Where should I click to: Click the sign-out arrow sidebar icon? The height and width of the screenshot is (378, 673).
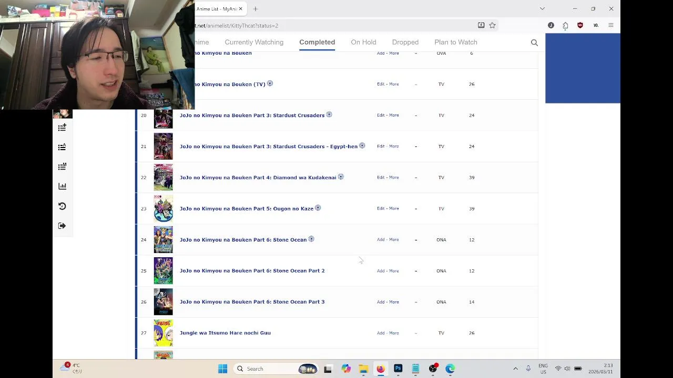click(x=62, y=226)
